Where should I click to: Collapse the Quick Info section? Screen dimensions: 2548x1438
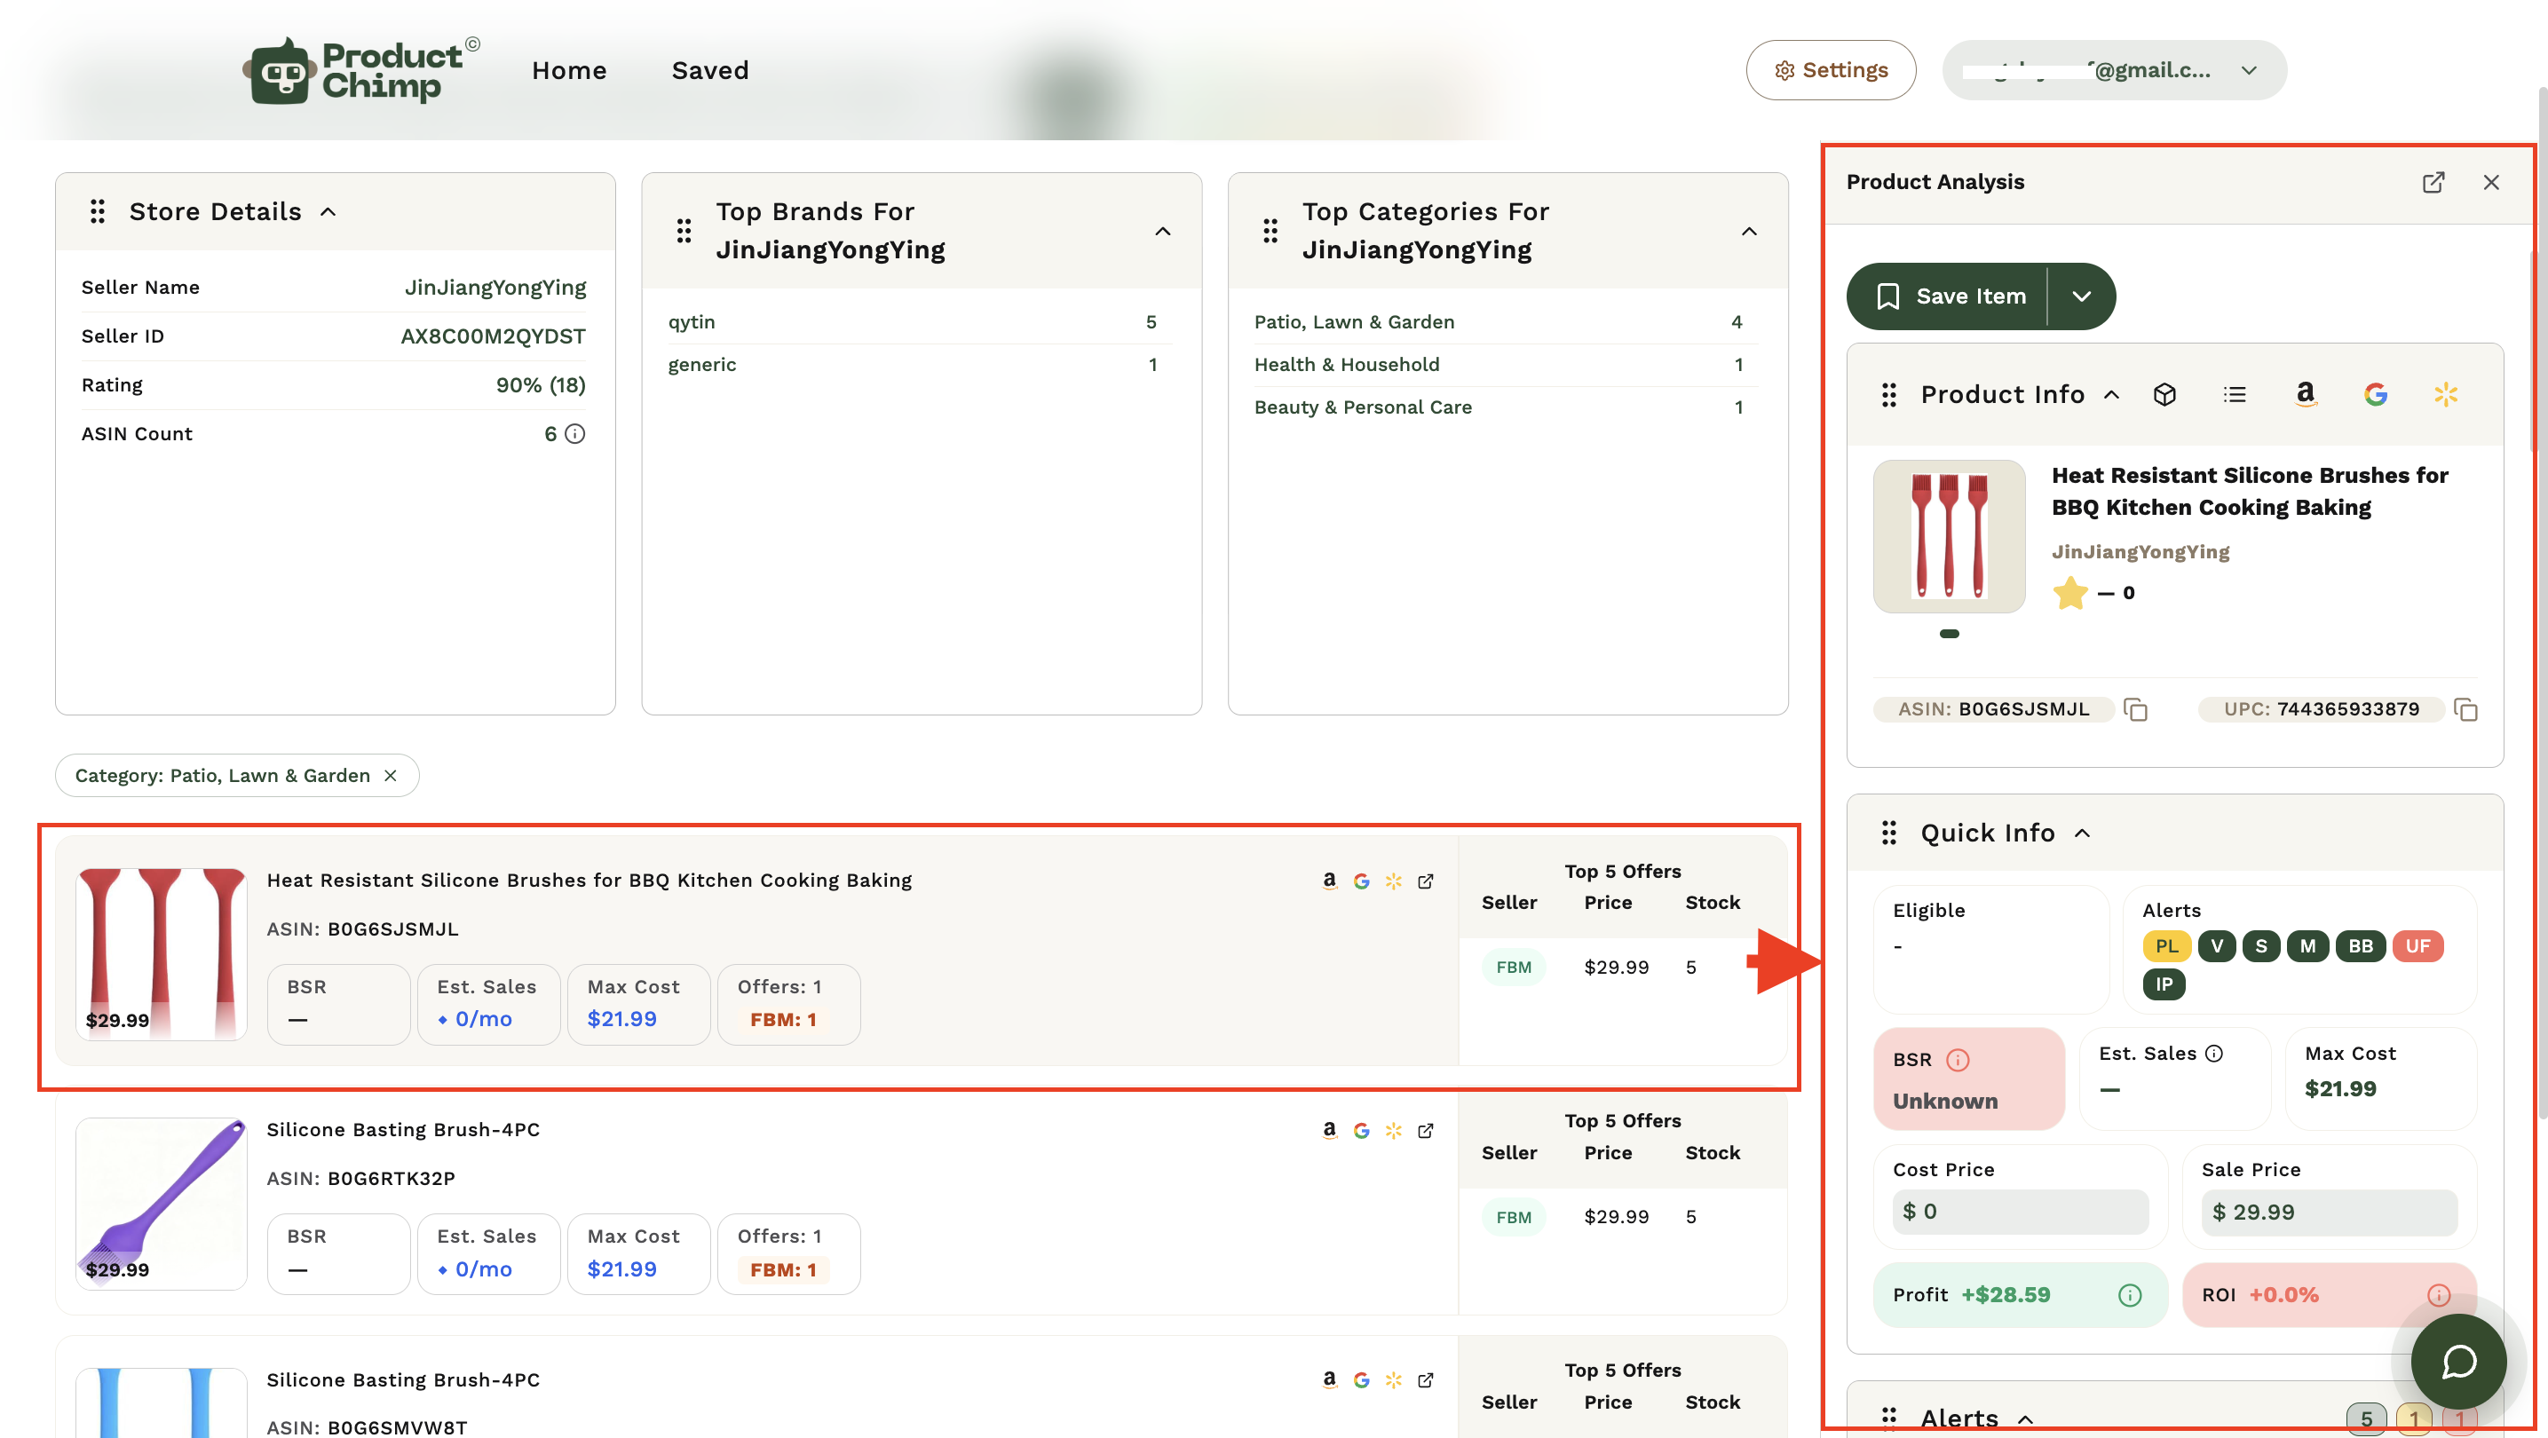[2082, 834]
